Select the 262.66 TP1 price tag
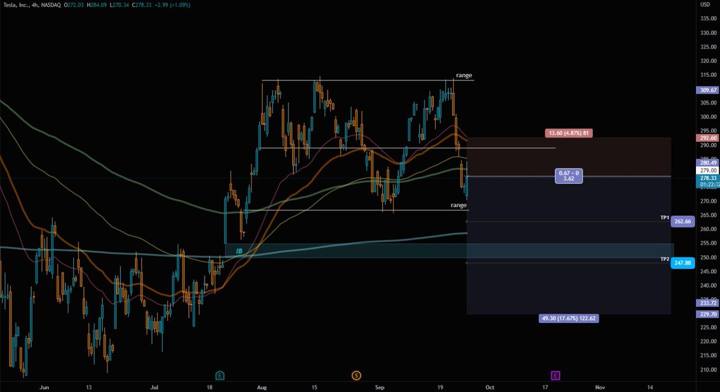The width and height of the screenshot is (720, 392). pyautogui.click(x=684, y=221)
